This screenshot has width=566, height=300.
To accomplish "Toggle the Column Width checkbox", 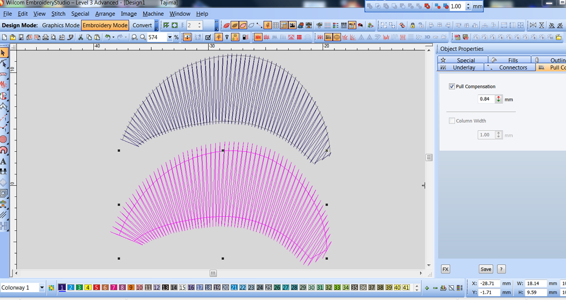I will pyautogui.click(x=452, y=121).
